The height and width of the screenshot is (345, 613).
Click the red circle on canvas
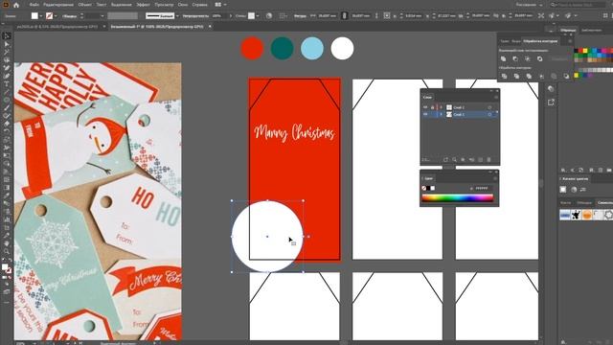click(252, 48)
